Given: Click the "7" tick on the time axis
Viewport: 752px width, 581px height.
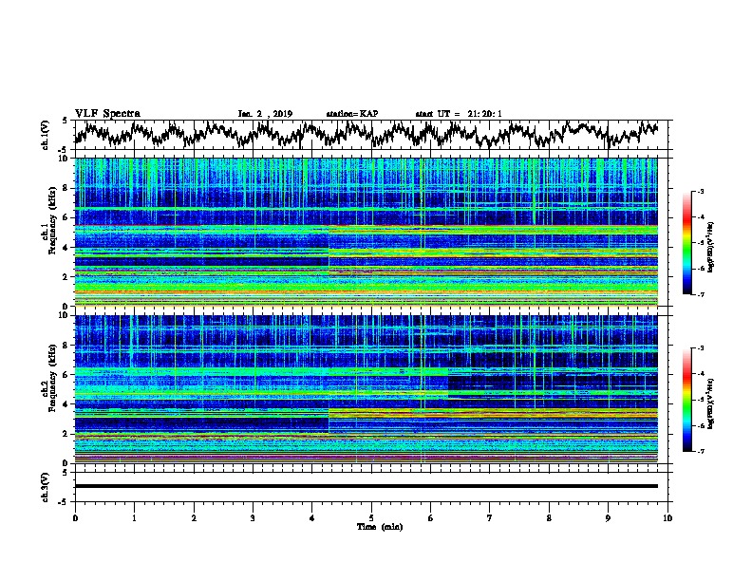Looking at the screenshot, I should [x=490, y=518].
